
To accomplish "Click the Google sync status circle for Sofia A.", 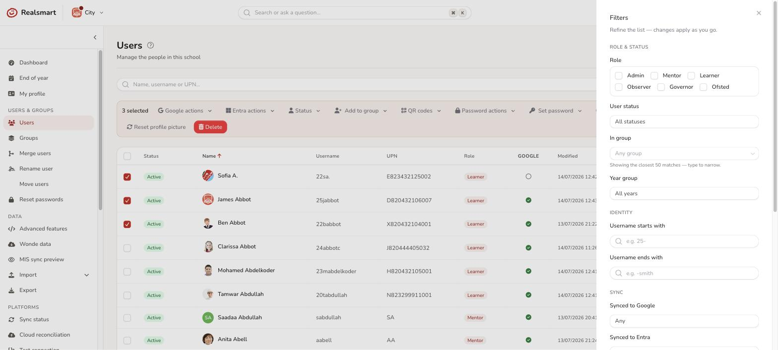I will pyautogui.click(x=528, y=176).
